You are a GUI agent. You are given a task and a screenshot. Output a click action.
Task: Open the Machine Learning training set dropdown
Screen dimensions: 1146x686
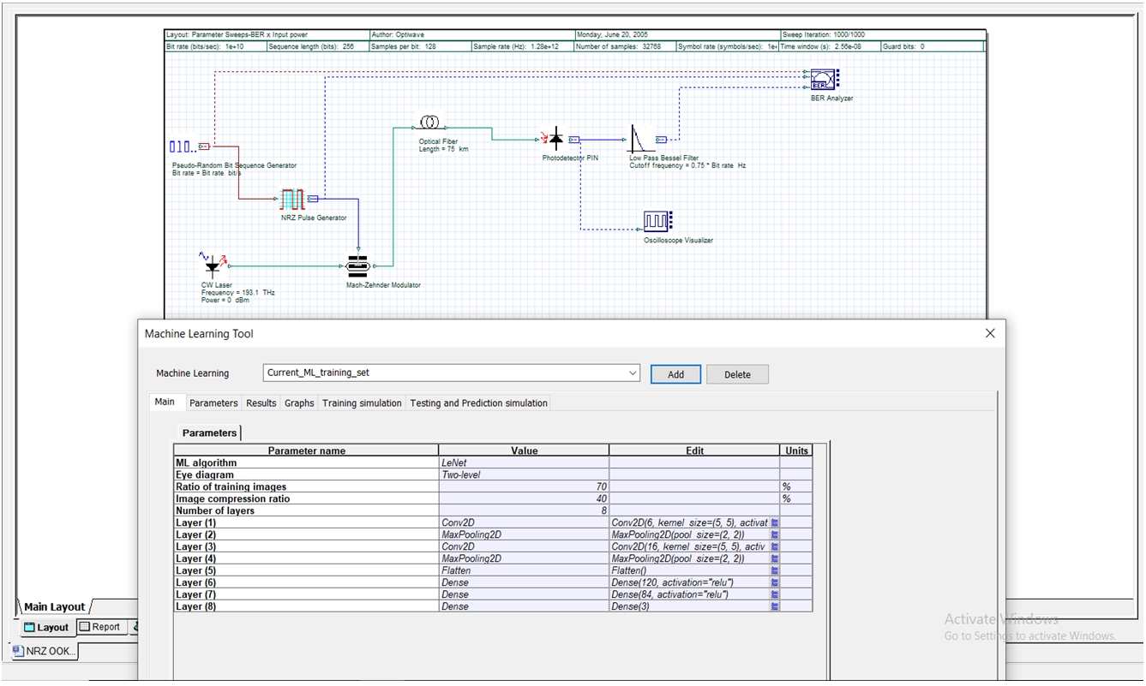(633, 373)
